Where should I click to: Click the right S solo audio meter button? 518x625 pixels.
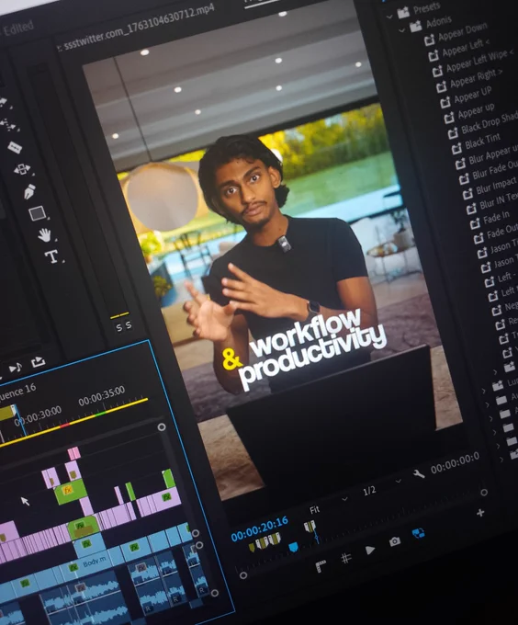pos(129,325)
